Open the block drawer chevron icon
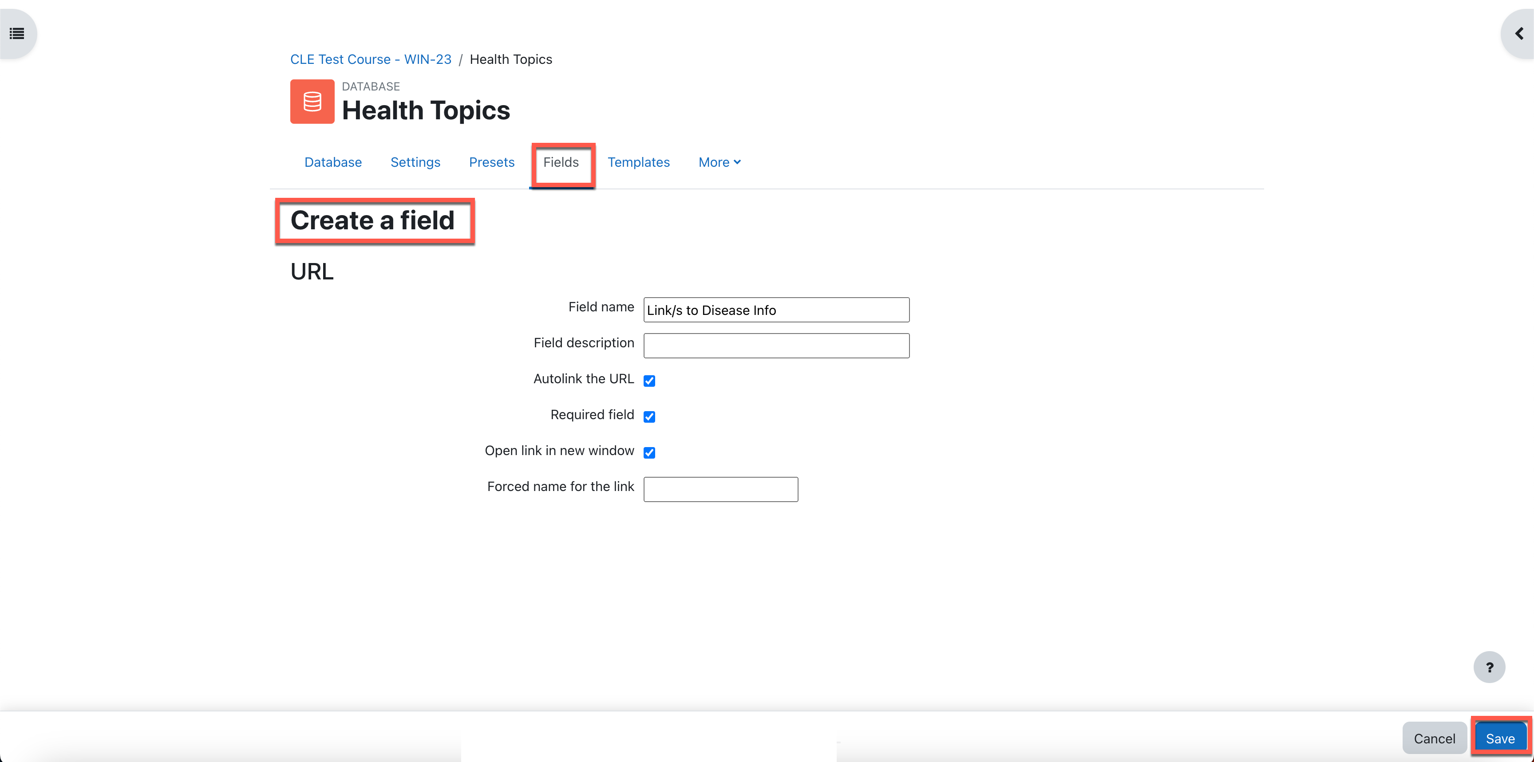Viewport: 1534px width, 762px height. pos(1518,34)
